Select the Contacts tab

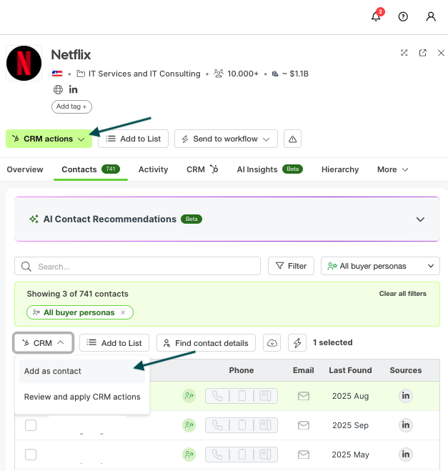91,169
